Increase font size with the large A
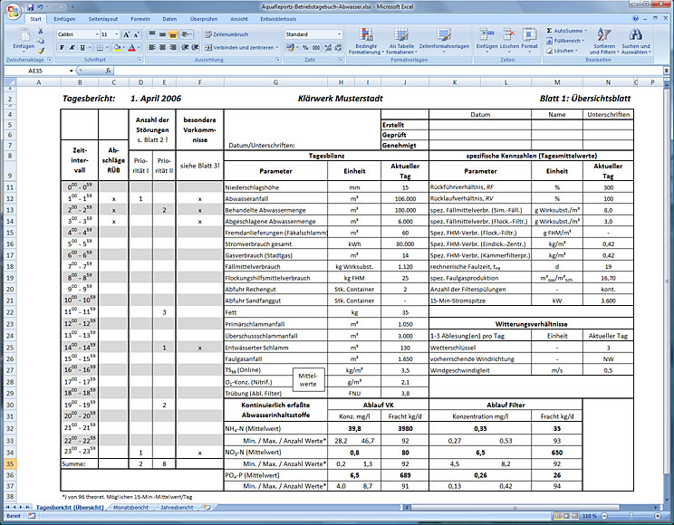This screenshot has height=525, width=674. click(127, 34)
